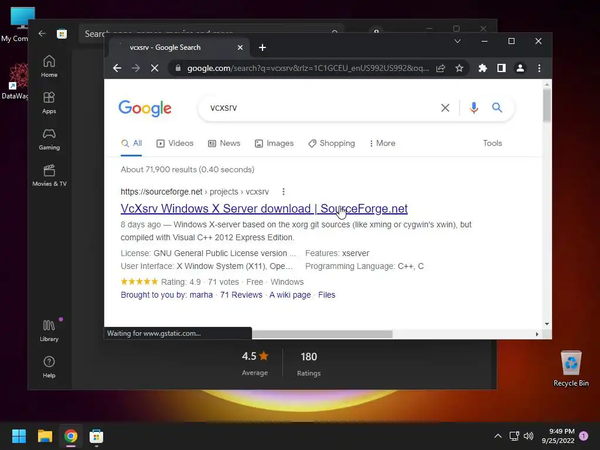Click Microsoft Store back arrow
This screenshot has width=600, height=450.
tap(42, 33)
